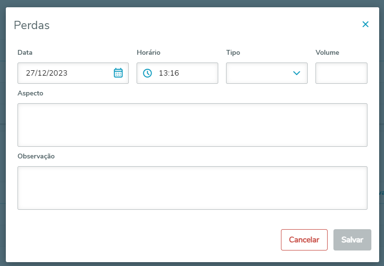Click the Aspecto field label

(30, 93)
